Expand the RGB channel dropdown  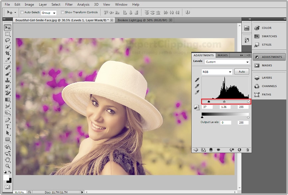coord(217,72)
